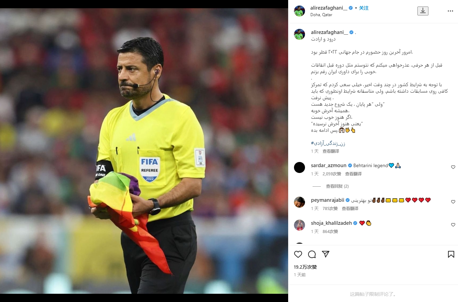View translation of the post caption

click(x=331, y=151)
